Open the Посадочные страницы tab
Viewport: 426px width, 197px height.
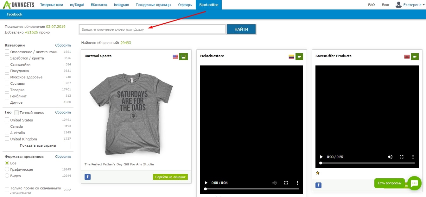click(x=153, y=5)
